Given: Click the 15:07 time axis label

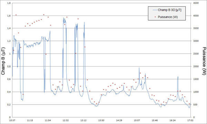Looking at the screenshot, I should (x=137, y=120).
